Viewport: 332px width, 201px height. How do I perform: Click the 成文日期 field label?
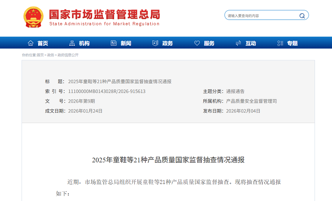tap(55, 111)
